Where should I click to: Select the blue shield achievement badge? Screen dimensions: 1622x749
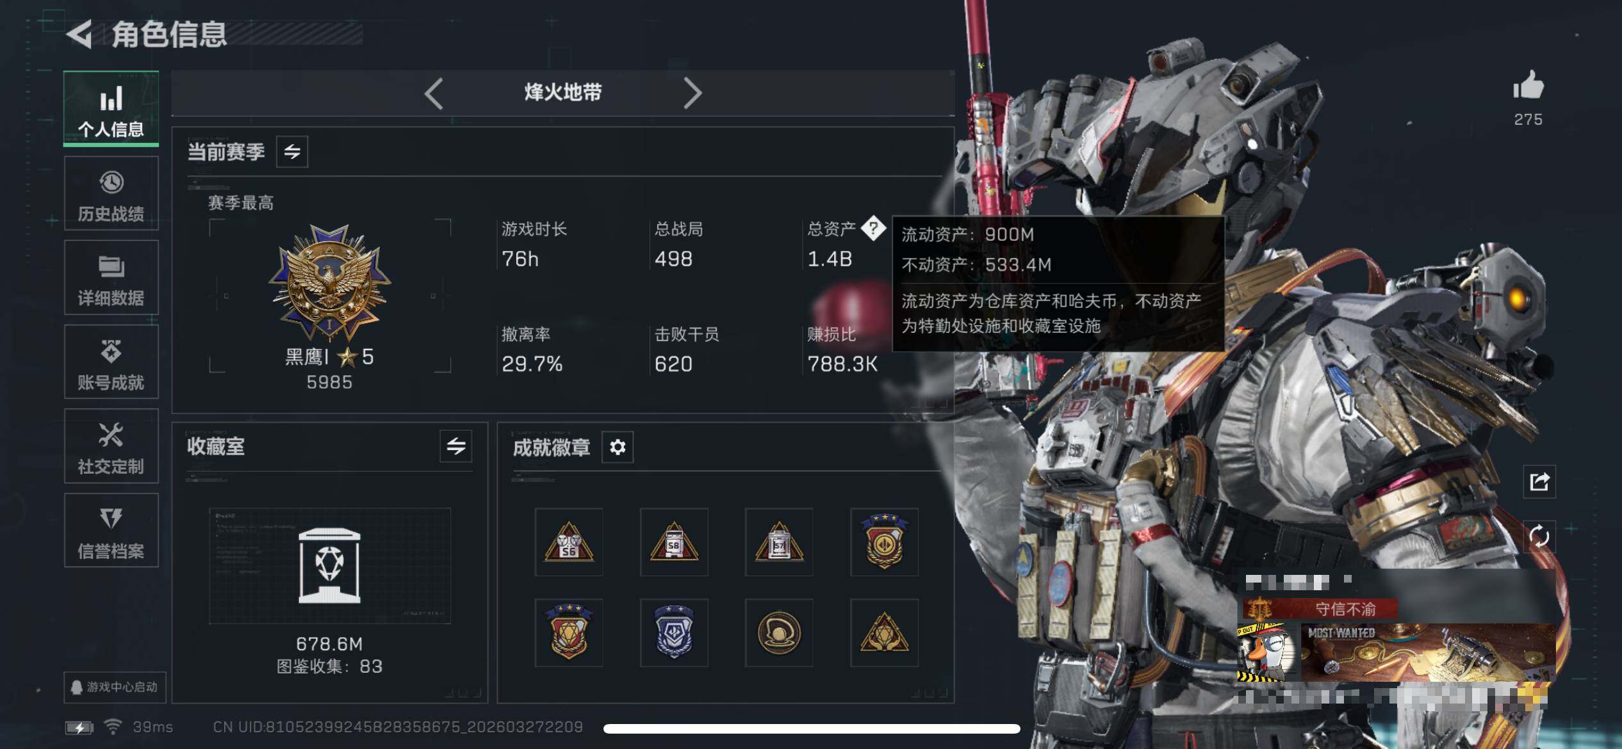[x=674, y=633]
